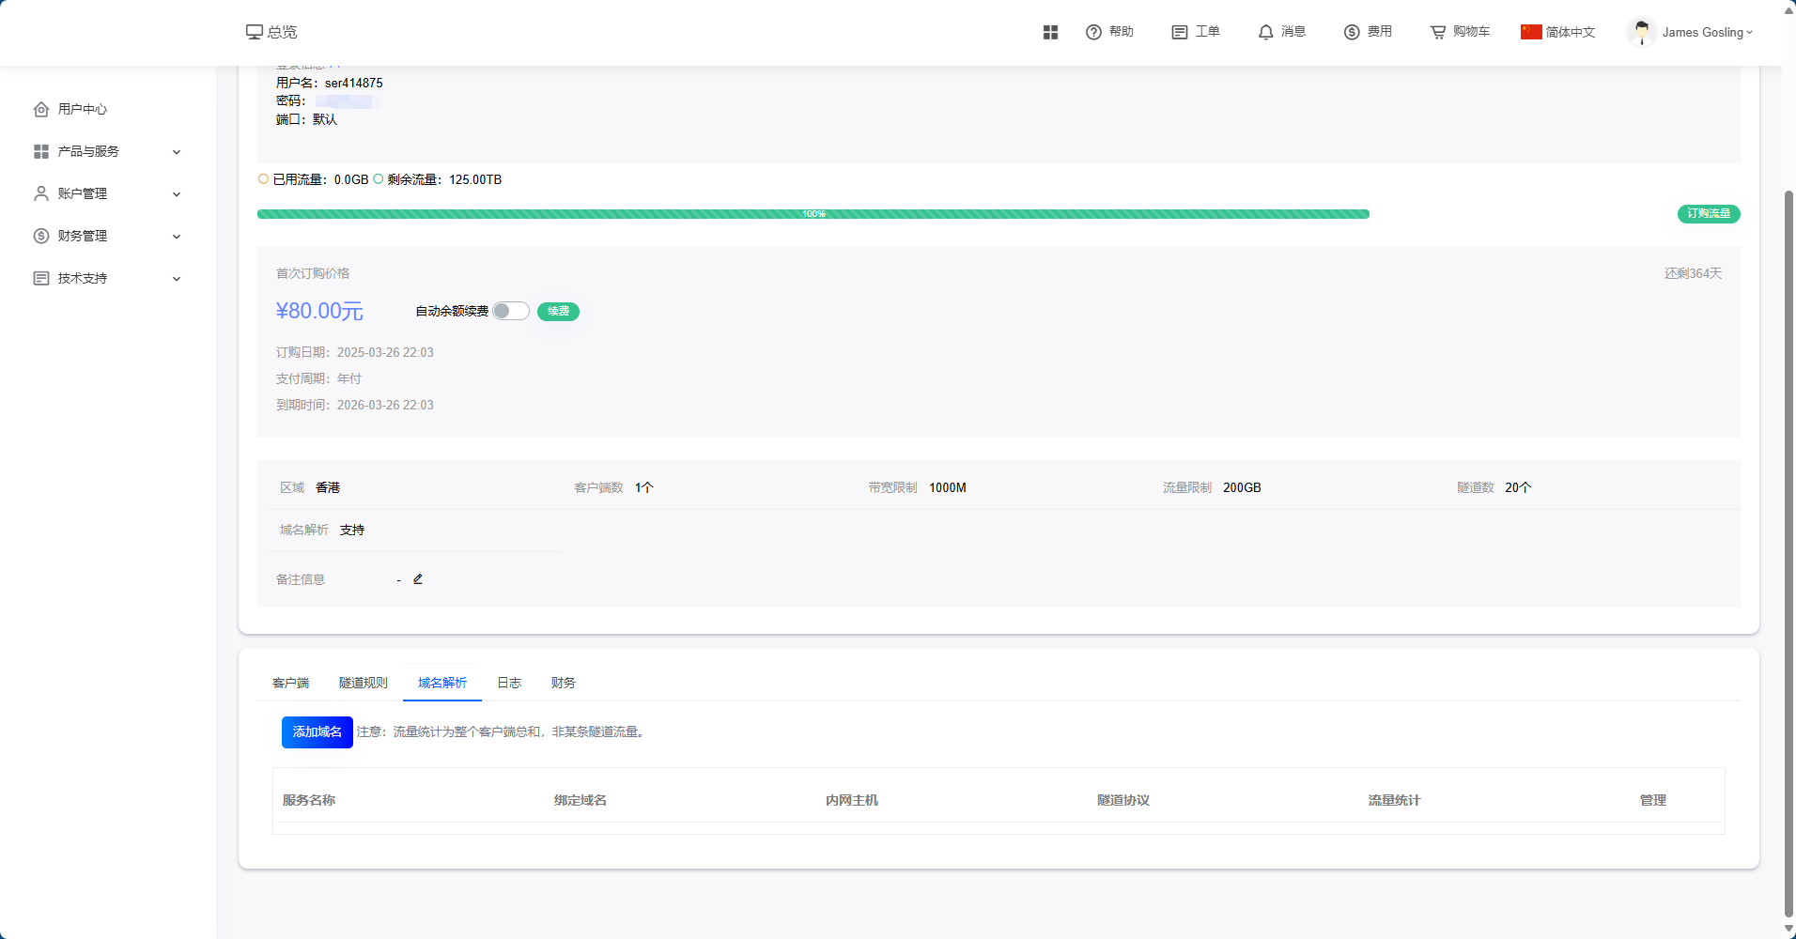Viewport: 1796px width, 939px height.
Task: Click the 产品与服务 grid icon in sidebar
Action: click(x=41, y=151)
